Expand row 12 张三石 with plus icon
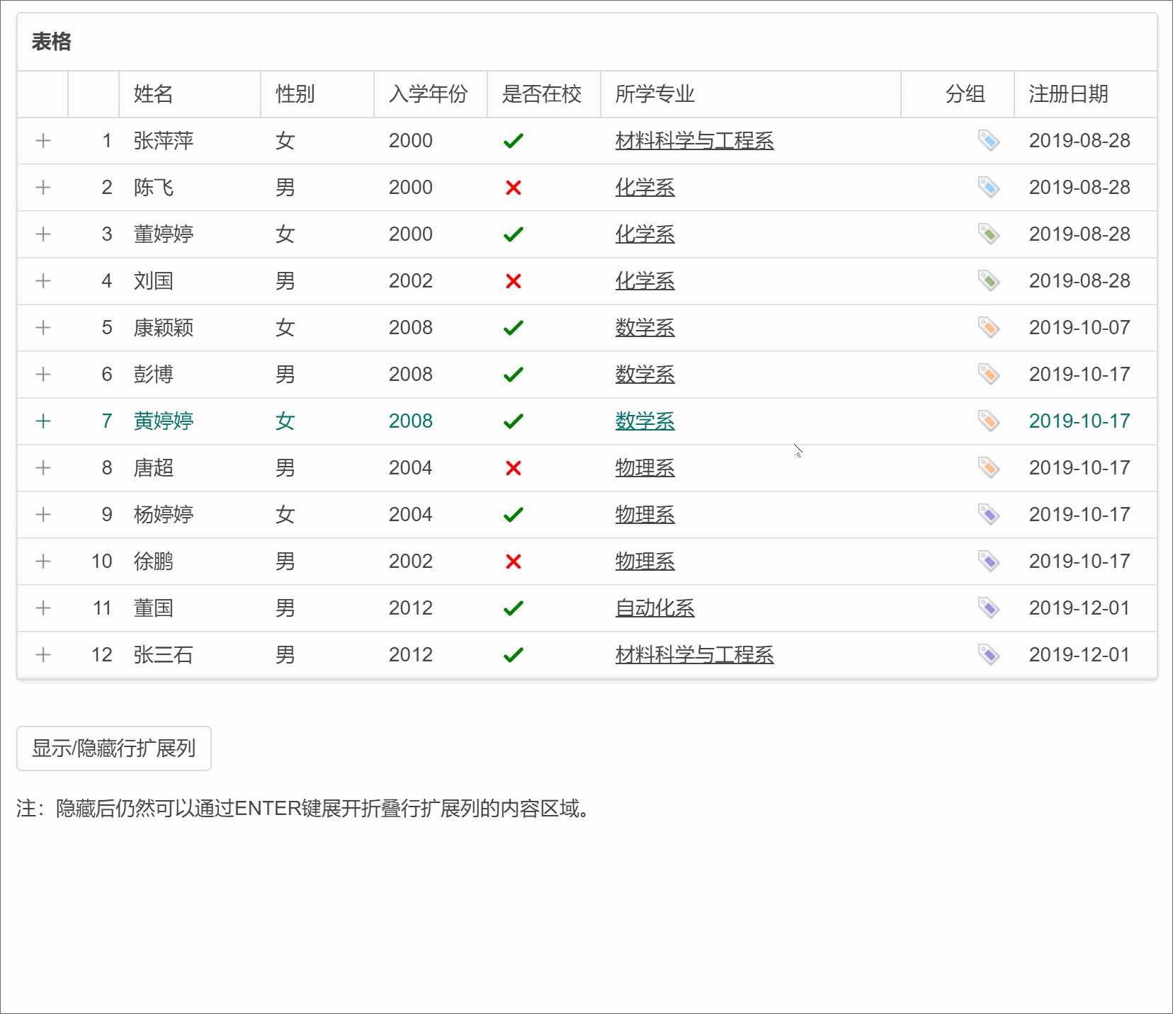The height and width of the screenshot is (1014, 1173). point(43,655)
